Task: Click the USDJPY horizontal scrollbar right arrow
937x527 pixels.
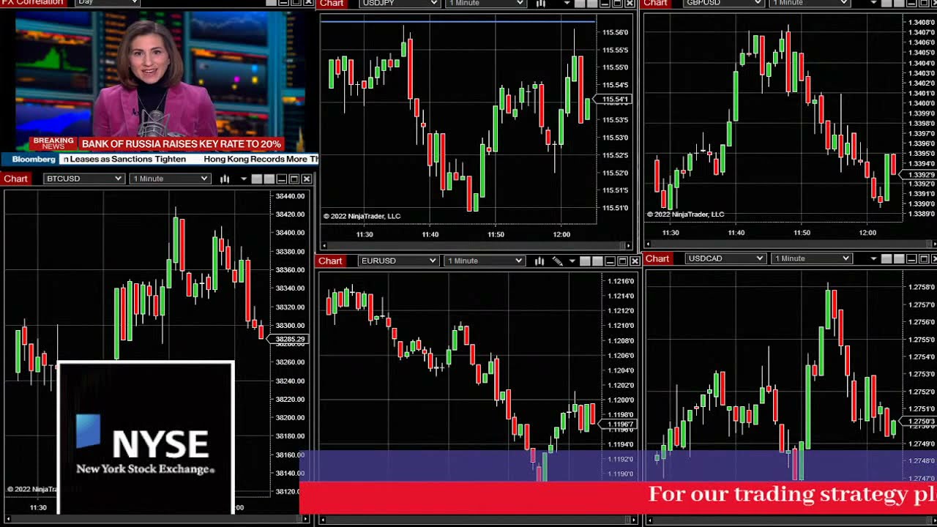Action: 628,246
